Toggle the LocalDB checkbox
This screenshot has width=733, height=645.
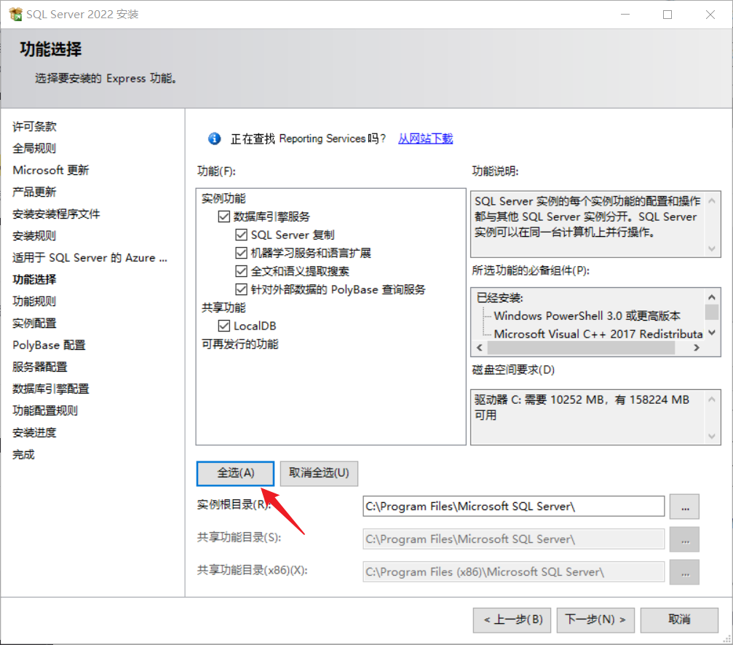(224, 326)
